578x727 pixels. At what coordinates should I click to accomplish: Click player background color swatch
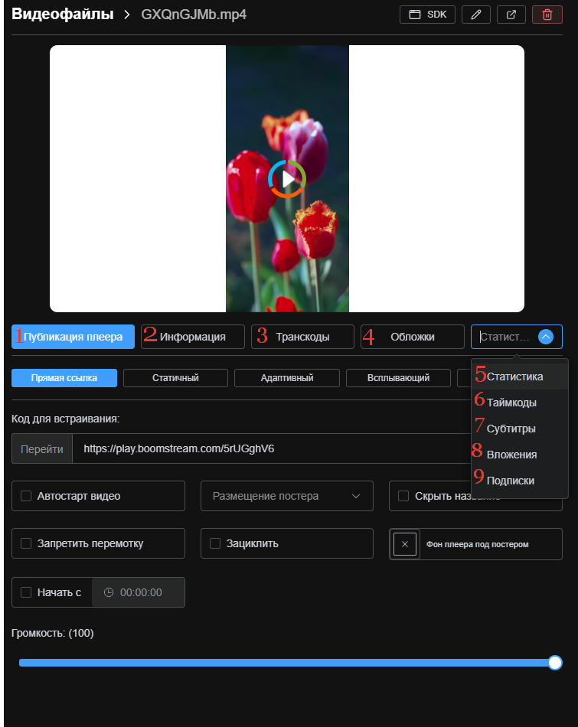(405, 544)
